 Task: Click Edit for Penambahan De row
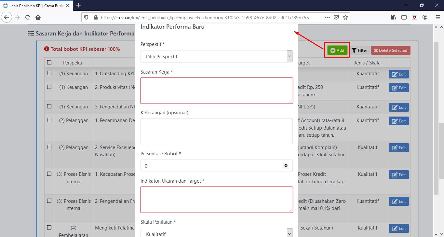click(x=399, y=121)
